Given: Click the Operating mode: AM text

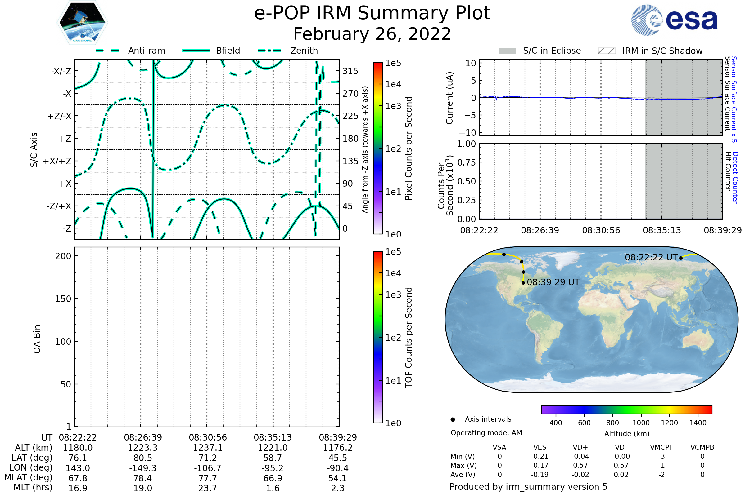Looking at the screenshot, I should [486, 433].
